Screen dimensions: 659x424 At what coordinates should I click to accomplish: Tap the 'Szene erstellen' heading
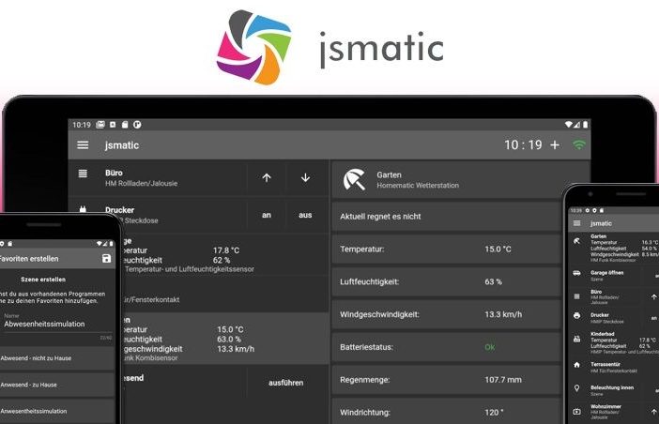tap(43, 280)
